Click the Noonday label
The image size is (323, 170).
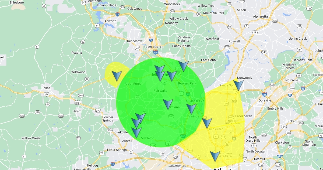point(171,23)
